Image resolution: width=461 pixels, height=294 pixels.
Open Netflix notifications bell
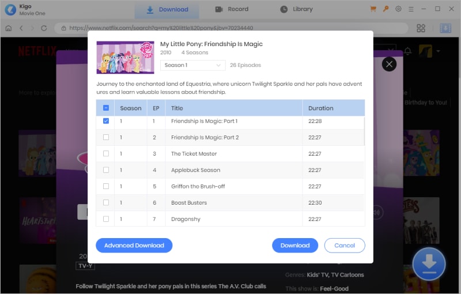[408, 51]
